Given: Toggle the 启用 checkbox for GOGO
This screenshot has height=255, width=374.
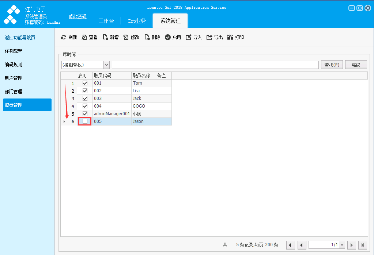Looking at the screenshot, I should point(85,106).
